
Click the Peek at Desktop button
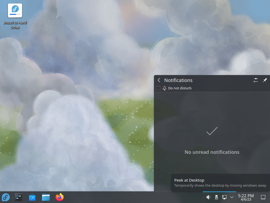263,197
